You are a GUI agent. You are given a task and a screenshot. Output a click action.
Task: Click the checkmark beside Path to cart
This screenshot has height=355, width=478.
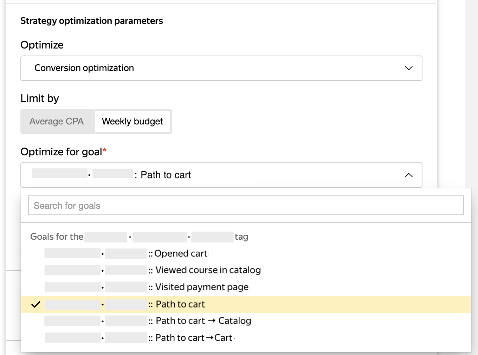tap(36, 304)
